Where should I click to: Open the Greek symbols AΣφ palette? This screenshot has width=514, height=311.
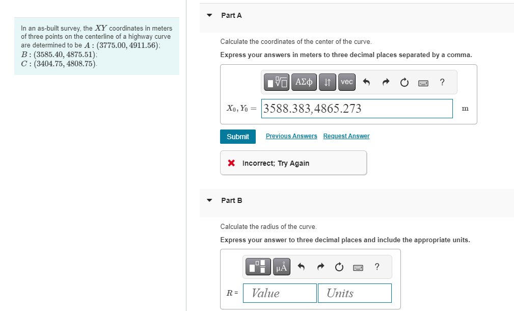point(304,82)
